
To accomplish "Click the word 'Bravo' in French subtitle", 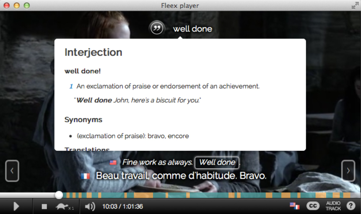I will [252, 176].
